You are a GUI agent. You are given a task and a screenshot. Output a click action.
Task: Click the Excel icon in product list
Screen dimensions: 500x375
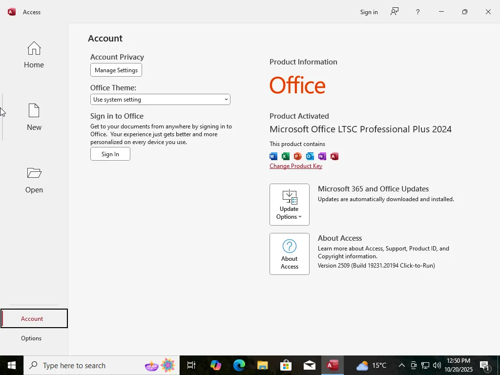[285, 156]
